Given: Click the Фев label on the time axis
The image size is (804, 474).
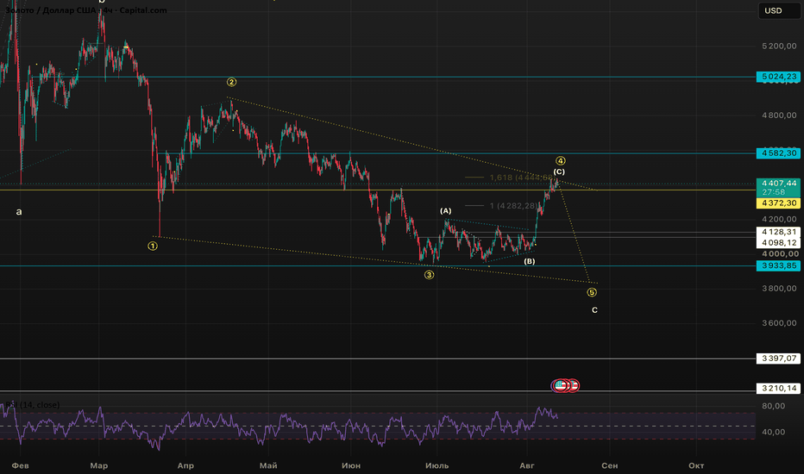Looking at the screenshot, I should [20, 465].
